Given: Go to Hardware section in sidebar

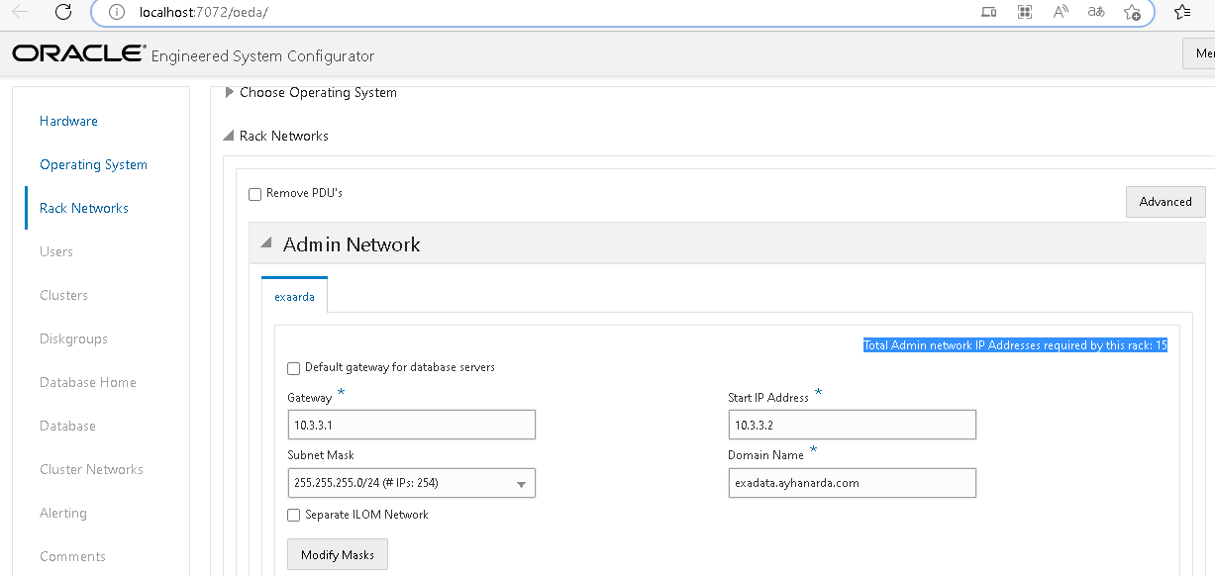Looking at the screenshot, I should point(68,121).
